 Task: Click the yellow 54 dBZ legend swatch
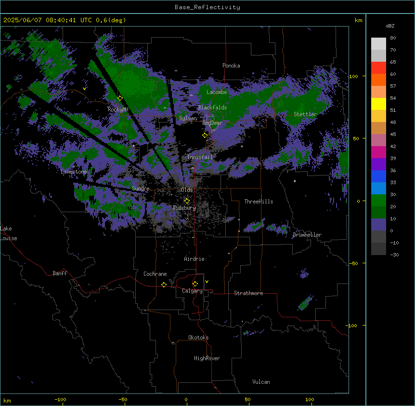378,104
